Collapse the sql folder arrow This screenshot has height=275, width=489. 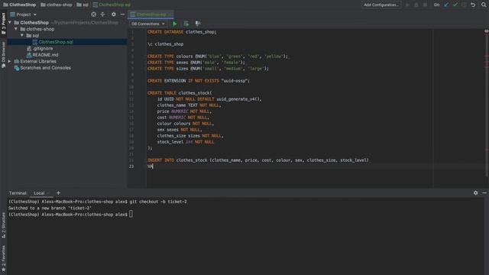[x=22, y=36]
